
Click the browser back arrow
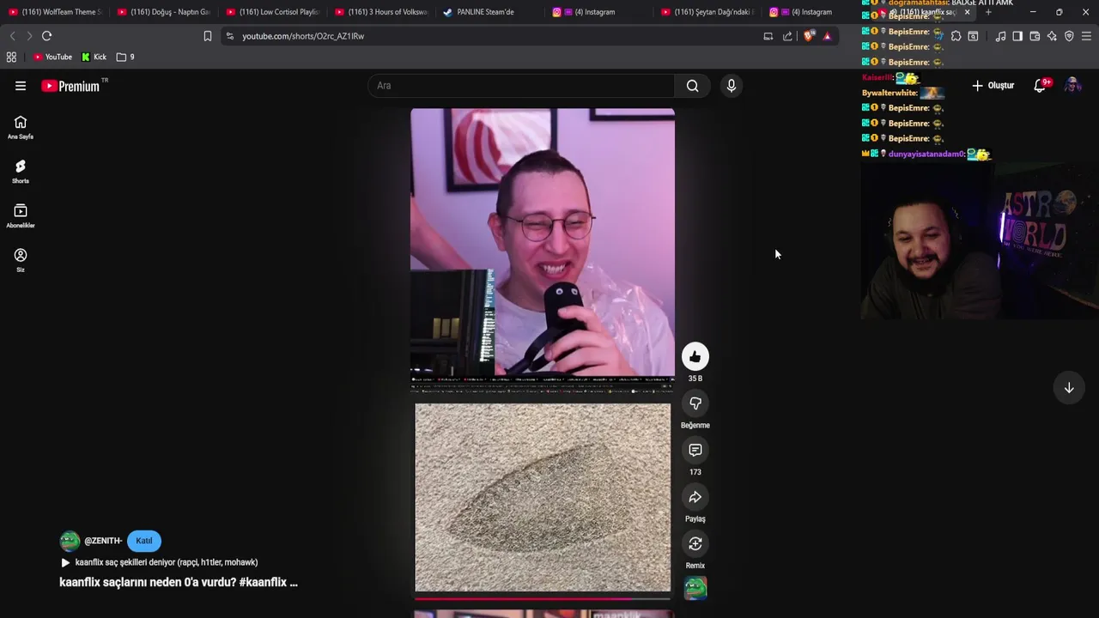[x=12, y=36]
